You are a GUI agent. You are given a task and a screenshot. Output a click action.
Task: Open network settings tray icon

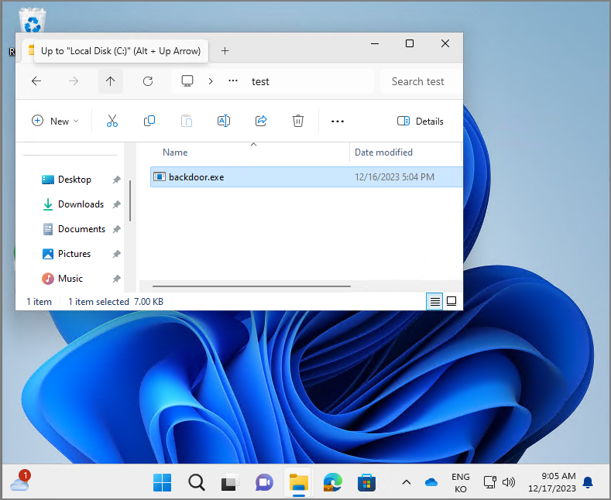[x=490, y=482]
